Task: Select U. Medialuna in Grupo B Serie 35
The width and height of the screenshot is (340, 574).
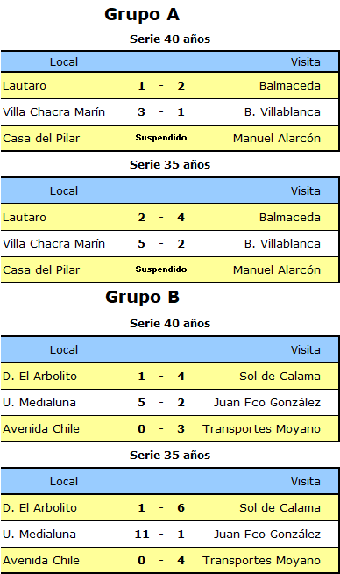Action: click(39, 535)
